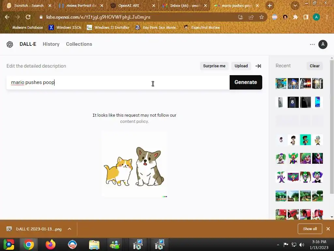Open the tab search dropdown arrow
334x251 pixels.
[x=295, y=6]
